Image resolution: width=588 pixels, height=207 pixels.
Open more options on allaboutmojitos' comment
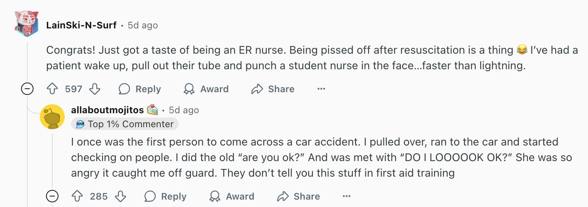click(346, 196)
